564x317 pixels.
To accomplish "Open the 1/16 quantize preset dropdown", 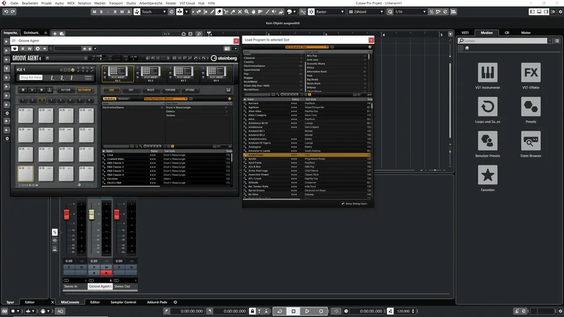I will pyautogui.click(x=409, y=11).
